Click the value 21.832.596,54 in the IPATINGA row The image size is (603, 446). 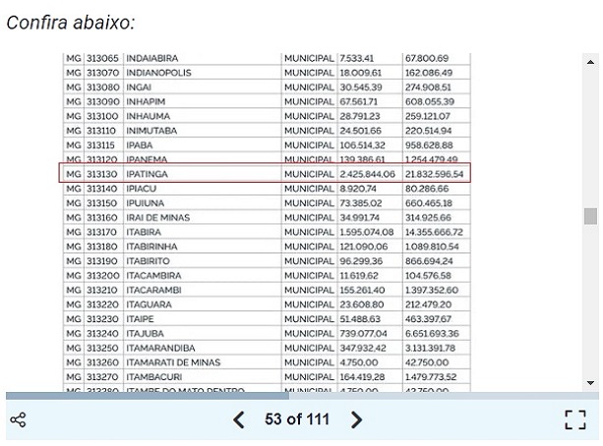pyautogui.click(x=434, y=174)
